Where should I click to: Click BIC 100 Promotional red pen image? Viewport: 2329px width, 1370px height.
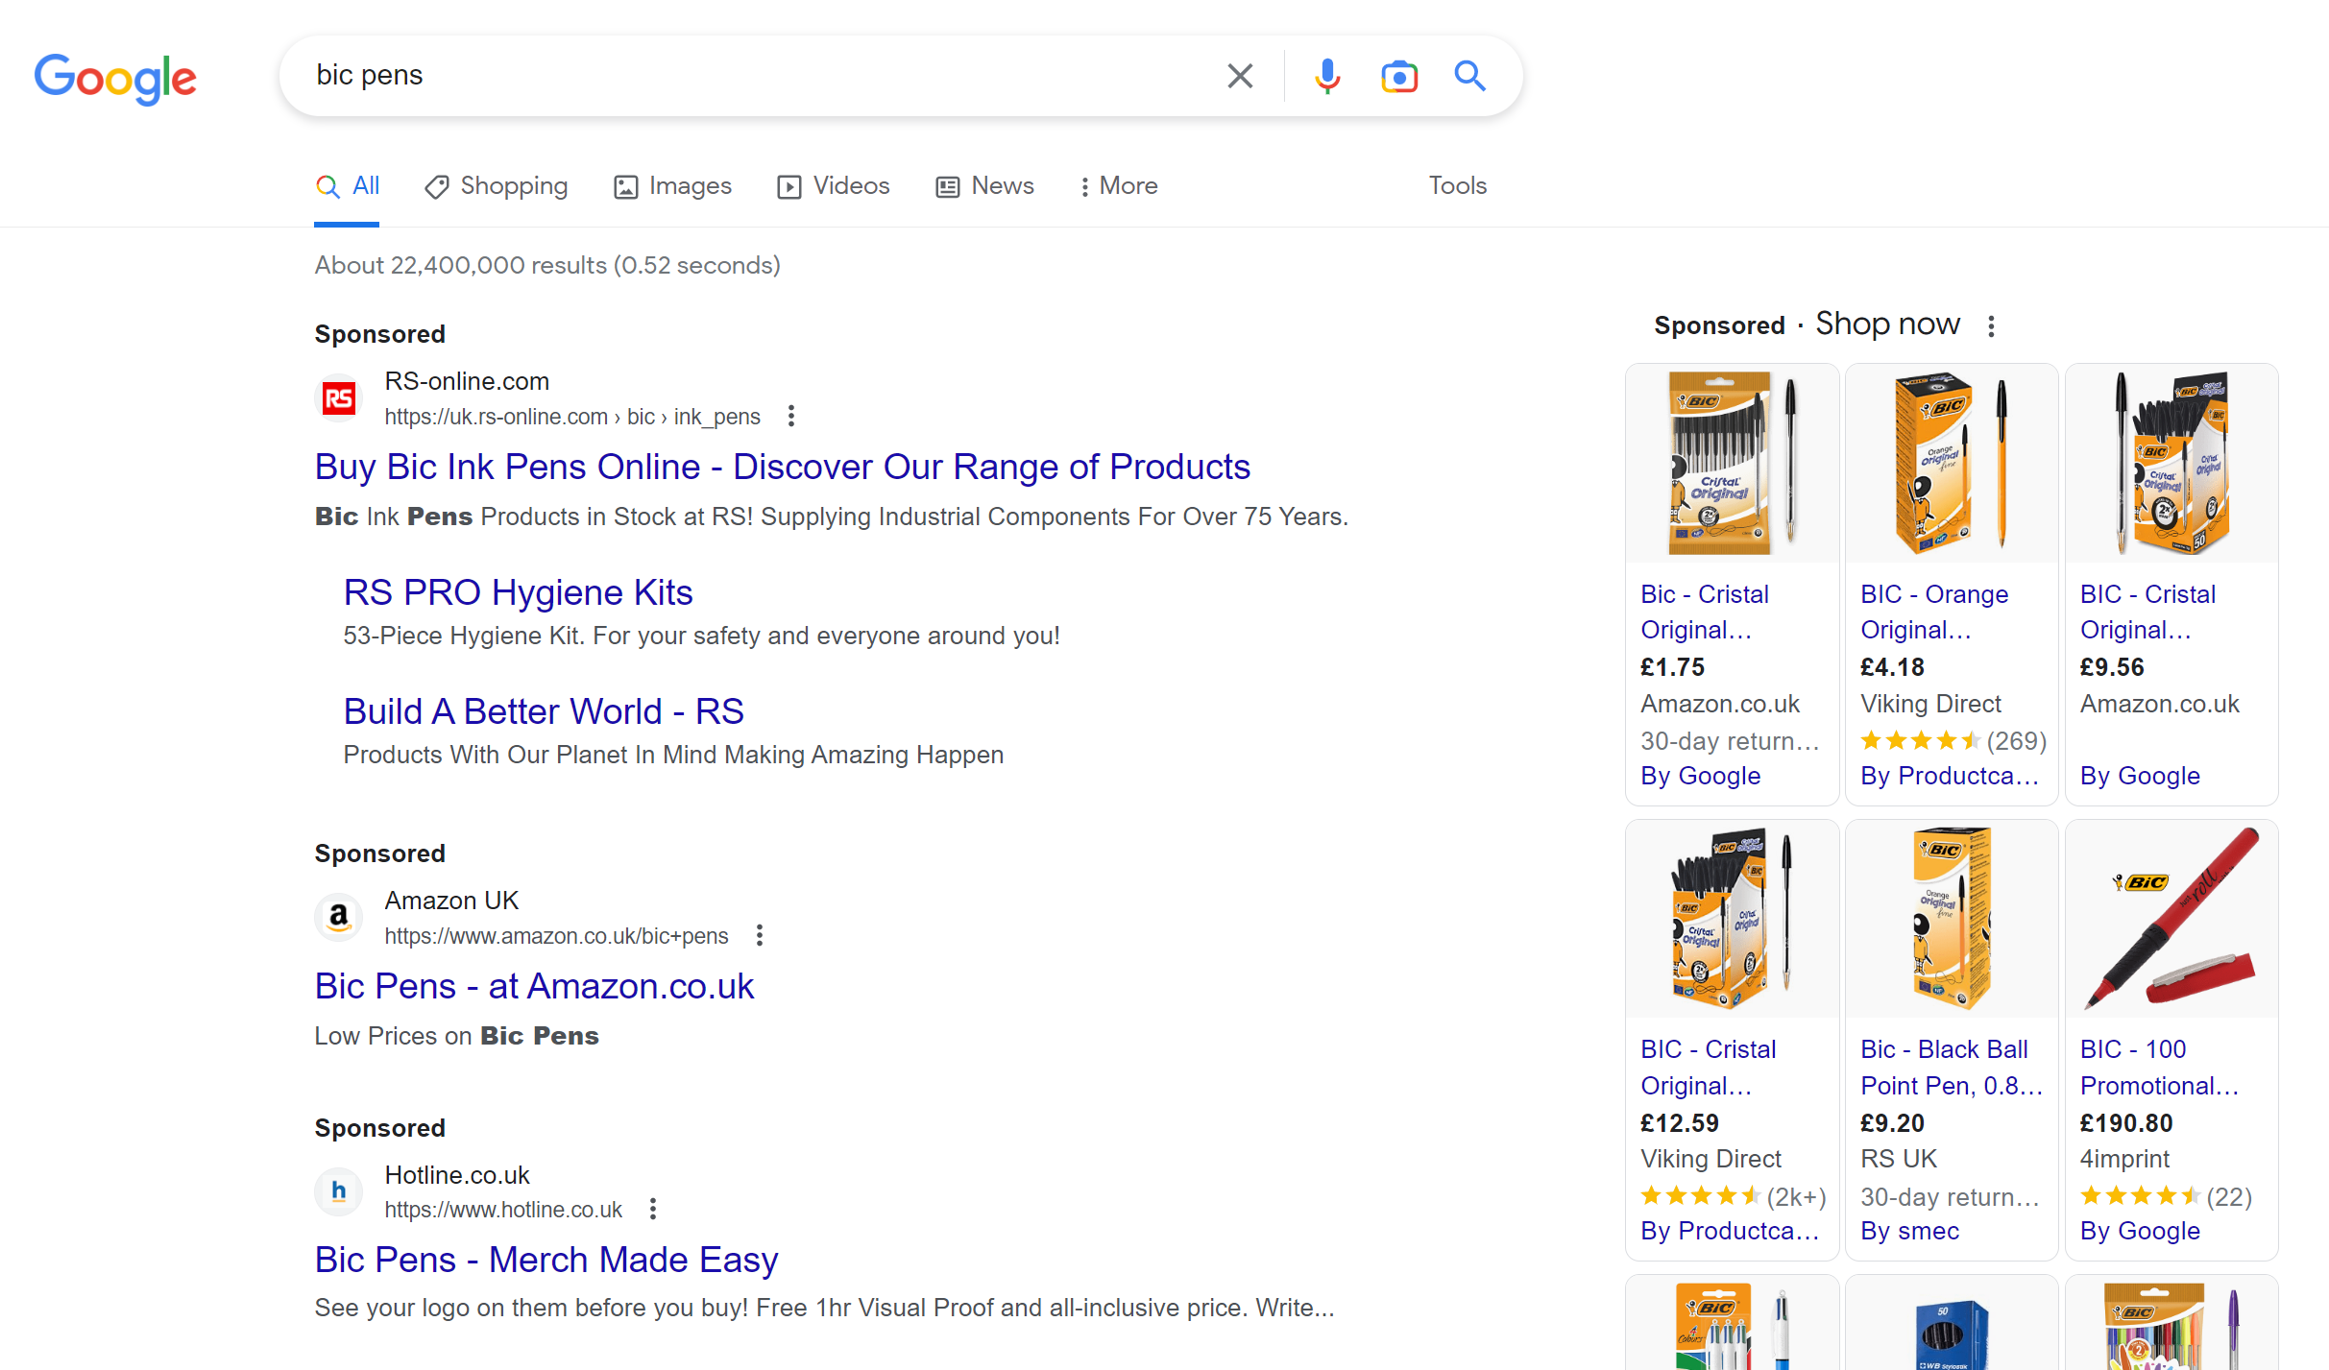pyautogui.click(x=2171, y=919)
